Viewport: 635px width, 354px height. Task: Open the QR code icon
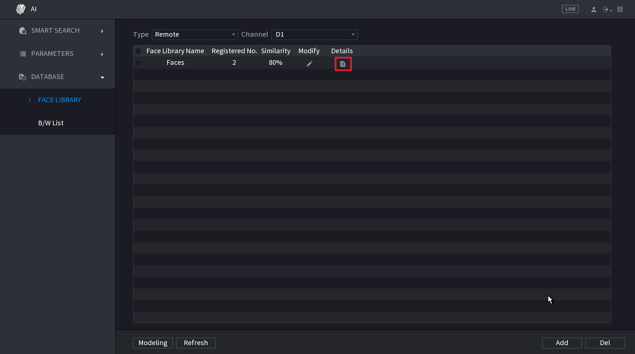620,10
